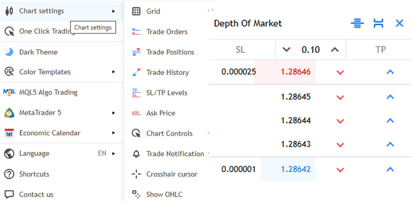
Task: Click the MetaTrader 5 logo icon
Action: (x=9, y=113)
